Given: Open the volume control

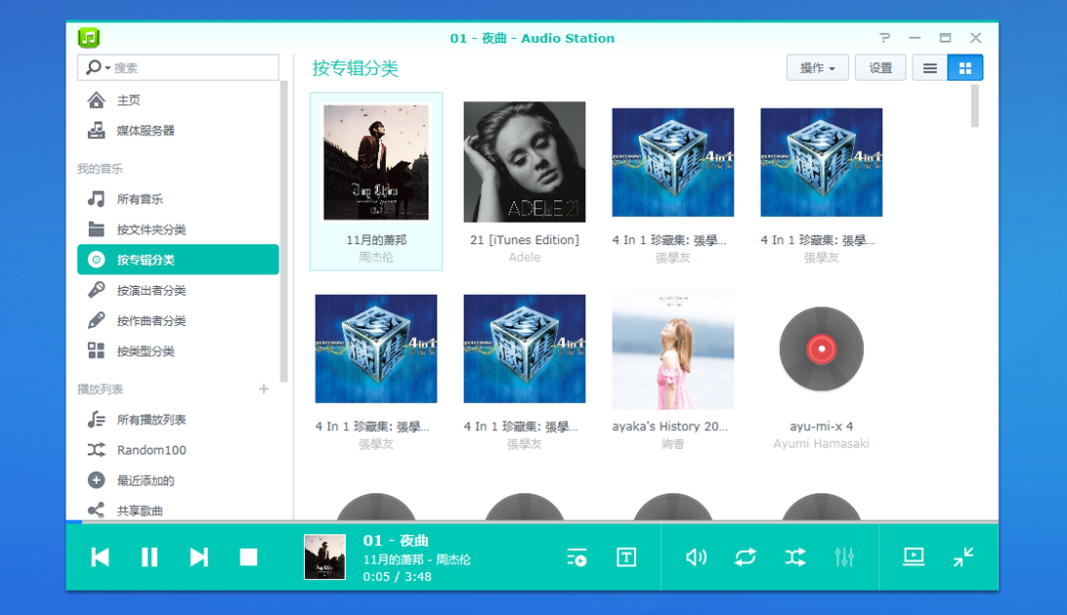Looking at the screenshot, I should tap(696, 557).
